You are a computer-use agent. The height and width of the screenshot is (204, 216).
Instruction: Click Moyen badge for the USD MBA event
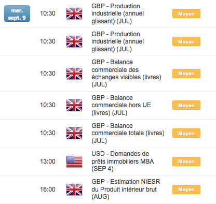186,162
